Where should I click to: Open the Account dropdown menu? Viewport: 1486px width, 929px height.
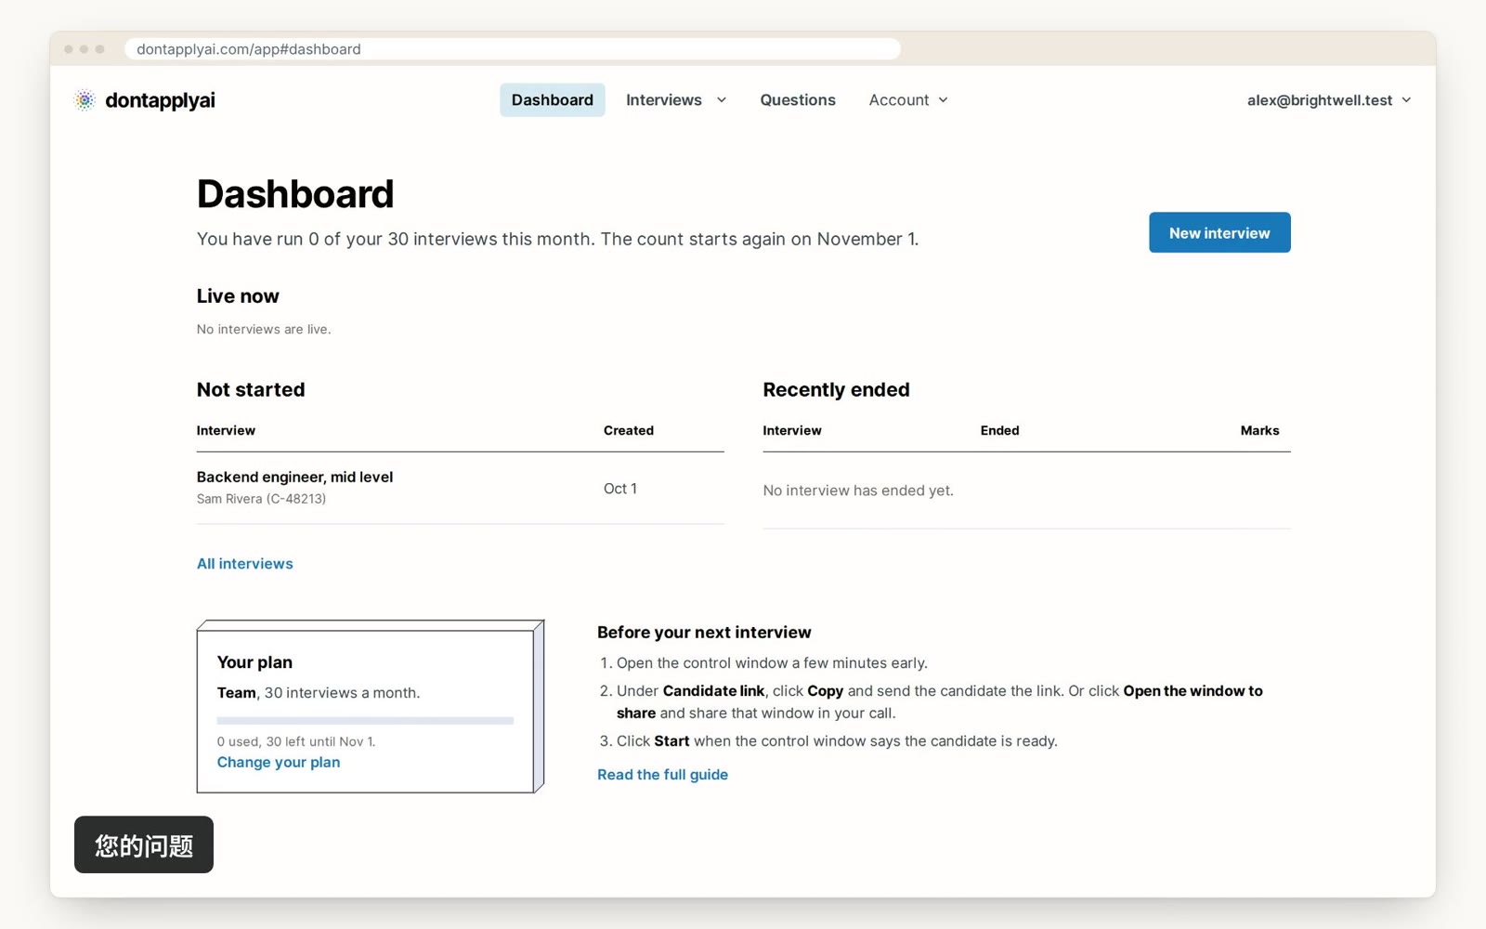[x=908, y=100]
